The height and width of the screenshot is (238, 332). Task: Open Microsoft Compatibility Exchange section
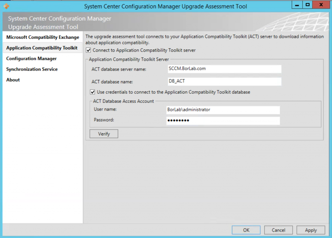pyautogui.click(x=42, y=37)
